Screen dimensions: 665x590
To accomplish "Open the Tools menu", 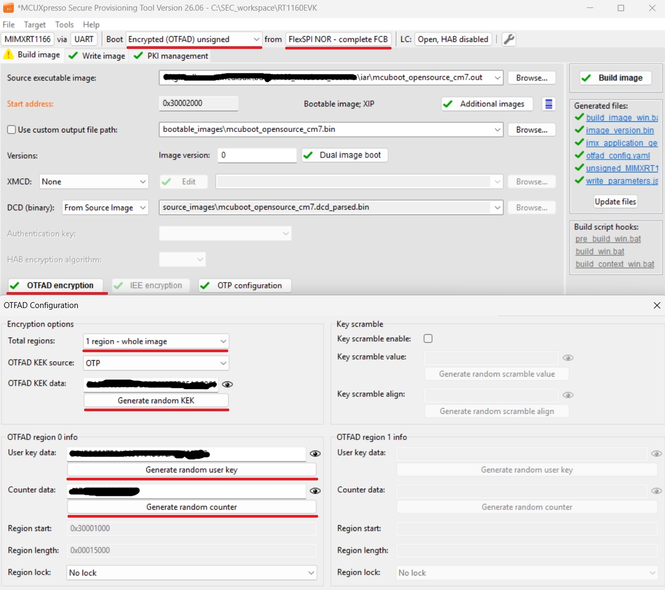I will [x=64, y=24].
